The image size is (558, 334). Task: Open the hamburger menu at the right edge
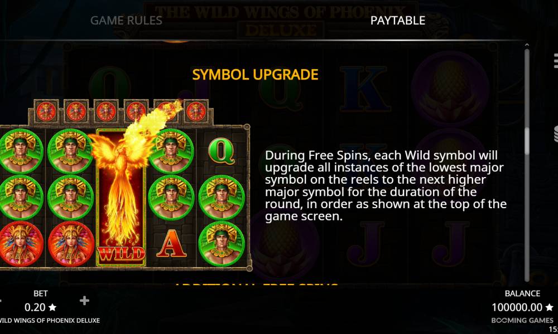tap(556, 61)
